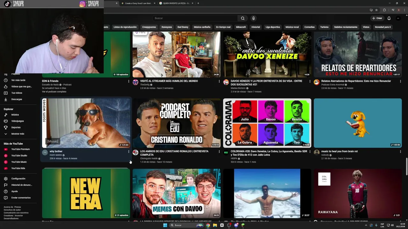Open Discord from the taskbar
The image size is (408, 229).
click(236, 225)
